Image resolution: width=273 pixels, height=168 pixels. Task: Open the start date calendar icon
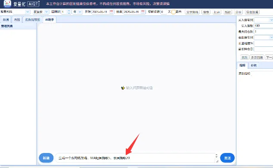pyautogui.click(x=111, y=12)
